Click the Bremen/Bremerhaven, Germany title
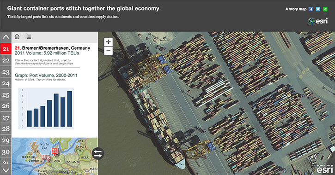The width and height of the screenshot is (335, 175). pos(56,48)
